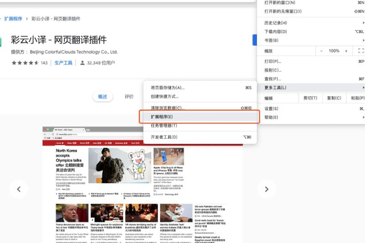Image resolution: width=365 pixels, height=243 pixels.
Task: Open 开发者工具(D) in submenu
Action: tap(200, 137)
